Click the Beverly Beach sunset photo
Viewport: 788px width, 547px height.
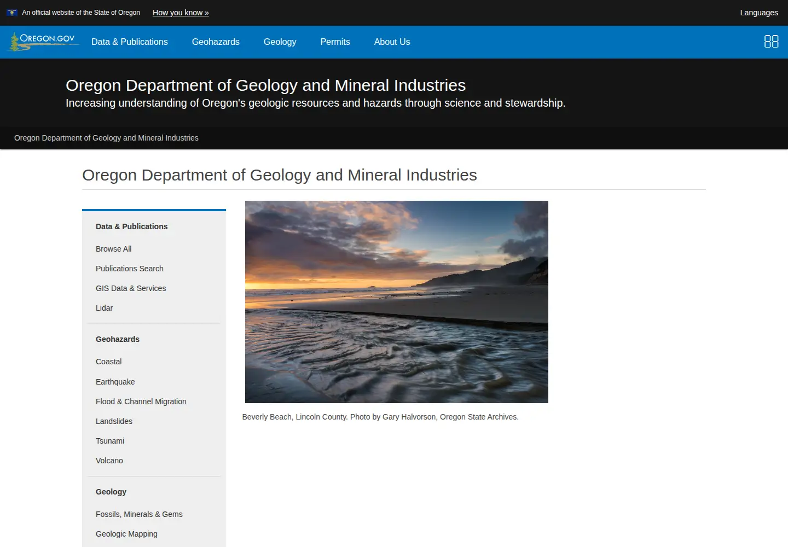coord(397,302)
